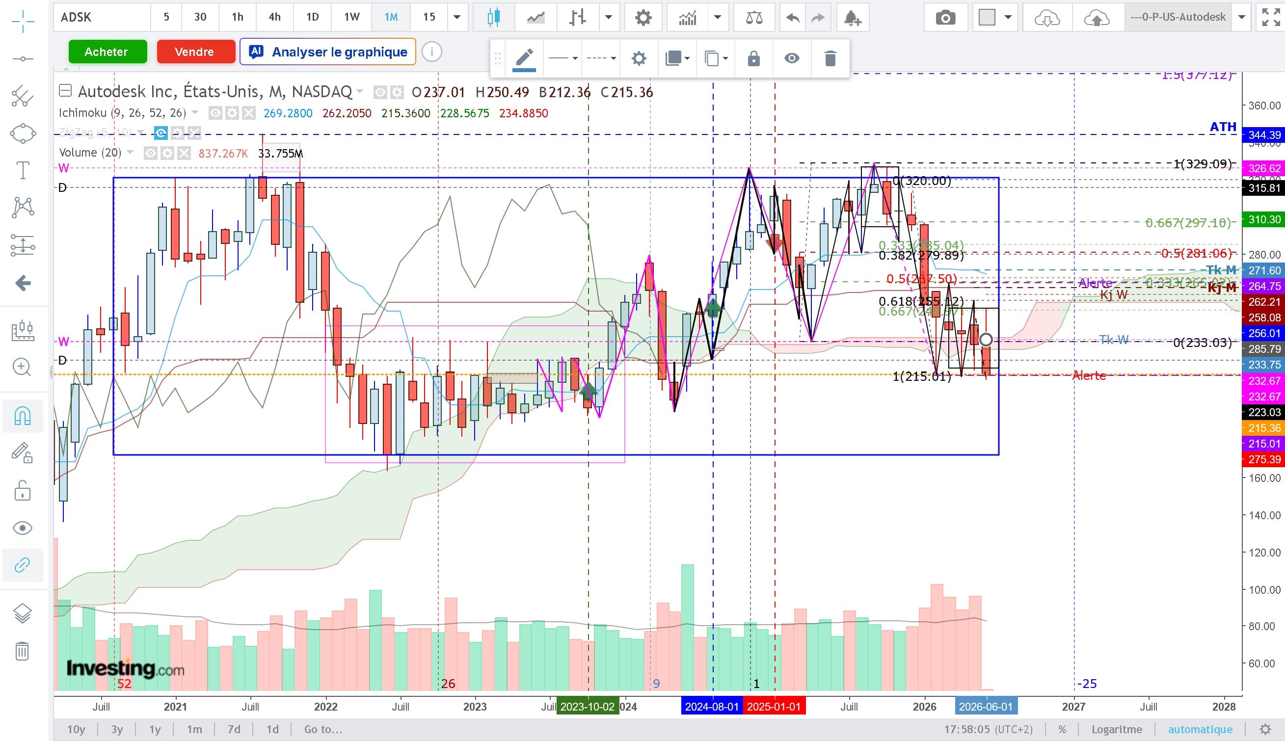Image resolution: width=1285 pixels, height=741 pixels.
Task: Open the solid line style dropdown
Action: tap(563, 58)
